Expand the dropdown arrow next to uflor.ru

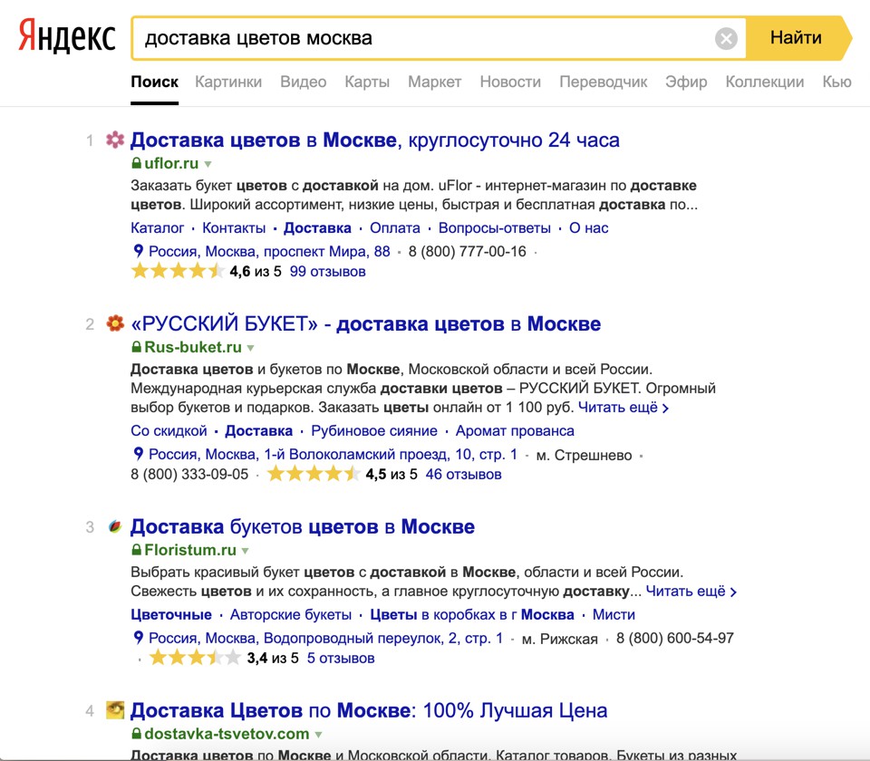[x=208, y=164]
